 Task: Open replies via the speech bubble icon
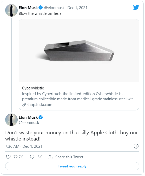click(32, 157)
